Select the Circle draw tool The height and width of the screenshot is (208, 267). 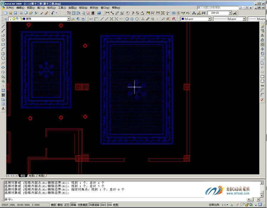click(3, 54)
